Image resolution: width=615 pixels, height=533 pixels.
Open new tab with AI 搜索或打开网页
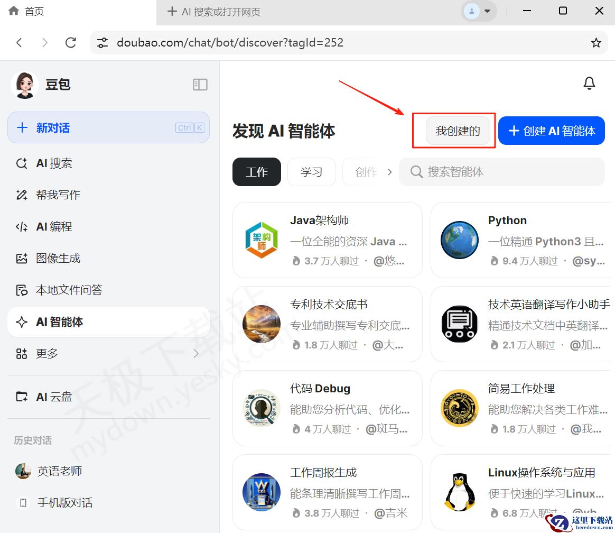(214, 12)
